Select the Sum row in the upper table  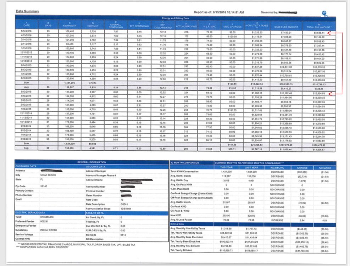(x=26, y=82)
